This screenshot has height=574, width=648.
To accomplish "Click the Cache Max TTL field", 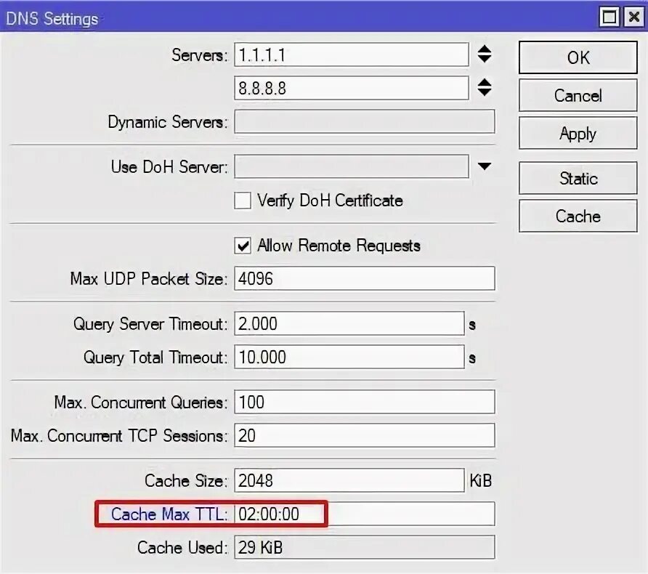I will click(x=365, y=514).
